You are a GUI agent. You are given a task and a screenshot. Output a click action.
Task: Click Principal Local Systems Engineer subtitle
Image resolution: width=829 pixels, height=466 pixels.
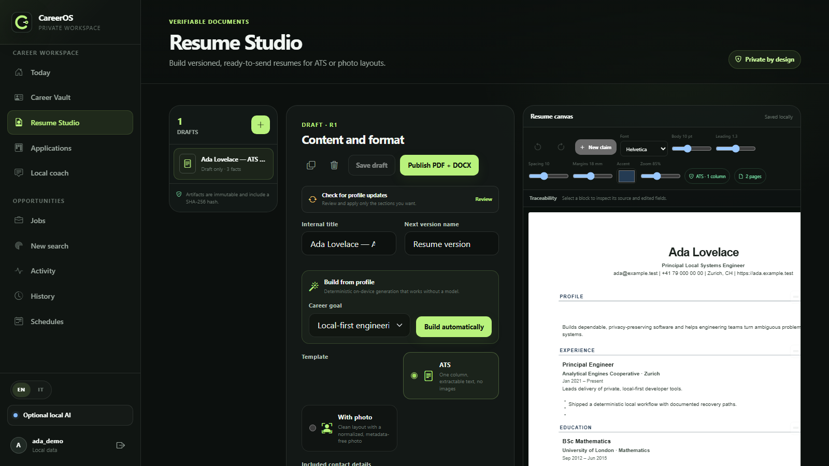(x=703, y=266)
